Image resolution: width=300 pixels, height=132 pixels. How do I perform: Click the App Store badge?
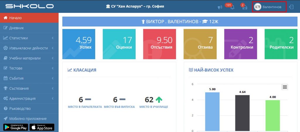click(42, 127)
